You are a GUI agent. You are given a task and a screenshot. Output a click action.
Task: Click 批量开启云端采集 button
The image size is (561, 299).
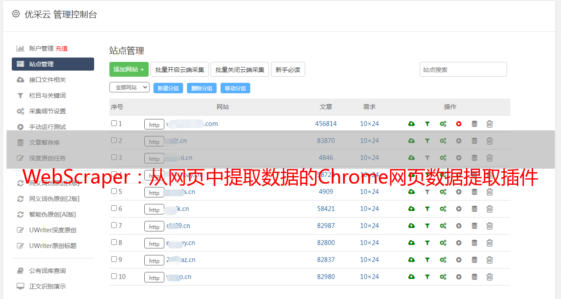coord(180,69)
